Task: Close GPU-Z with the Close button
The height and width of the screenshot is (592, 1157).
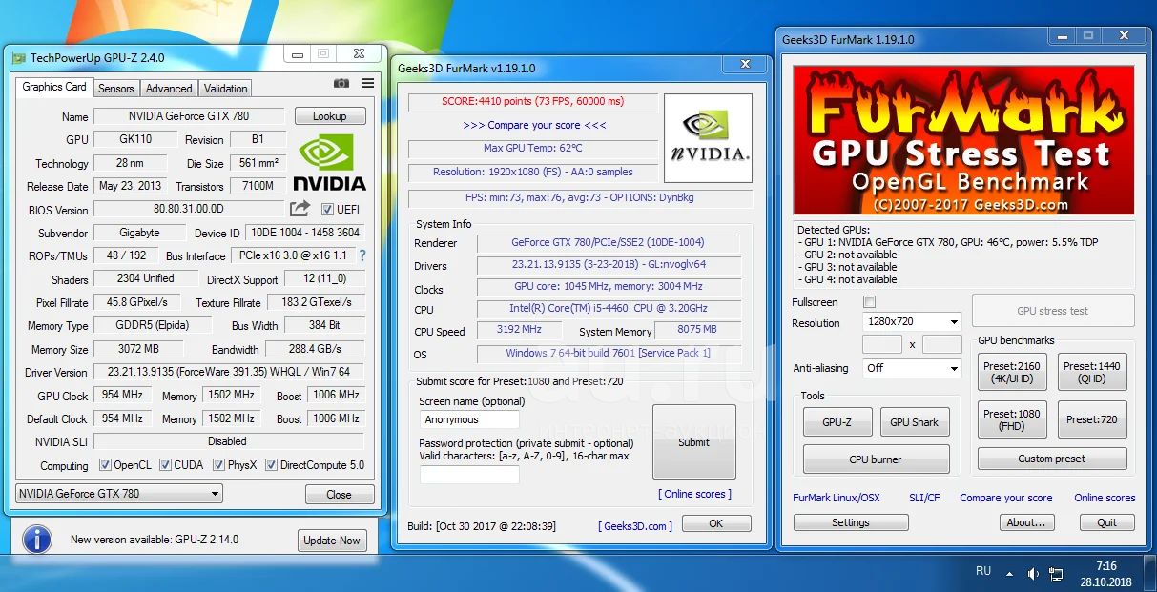Action: pyautogui.click(x=339, y=495)
